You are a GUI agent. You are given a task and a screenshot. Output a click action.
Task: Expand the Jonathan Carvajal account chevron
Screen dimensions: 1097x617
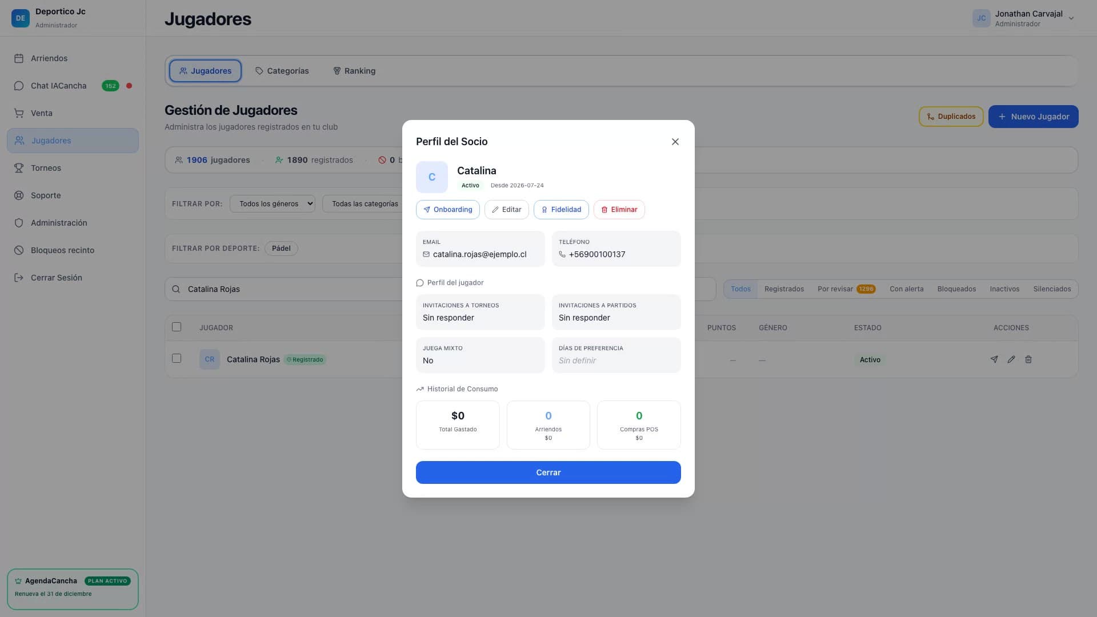click(x=1071, y=18)
